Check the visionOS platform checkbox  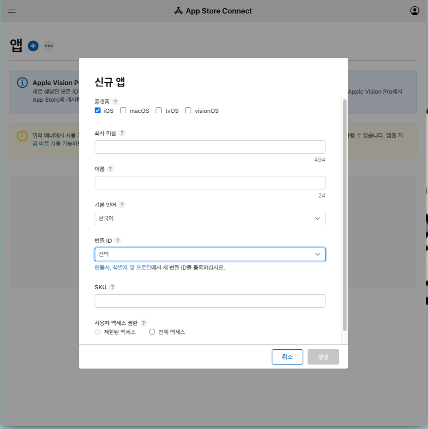[x=188, y=110]
